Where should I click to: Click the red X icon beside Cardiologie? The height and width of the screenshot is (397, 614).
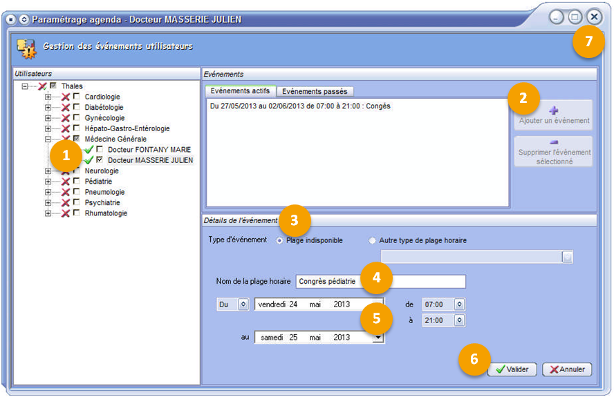65,97
